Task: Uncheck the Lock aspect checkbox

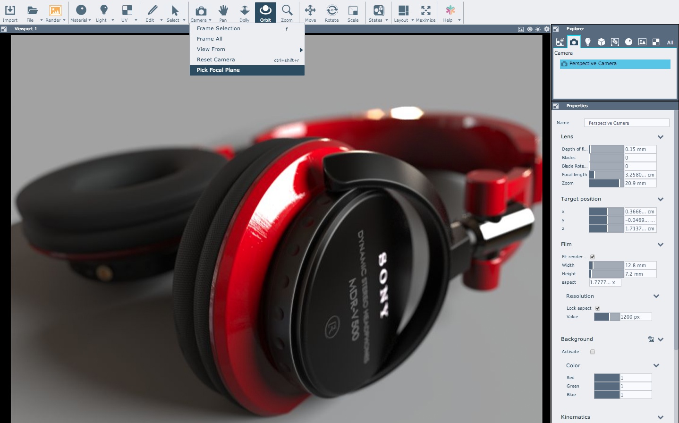Action: (598, 308)
